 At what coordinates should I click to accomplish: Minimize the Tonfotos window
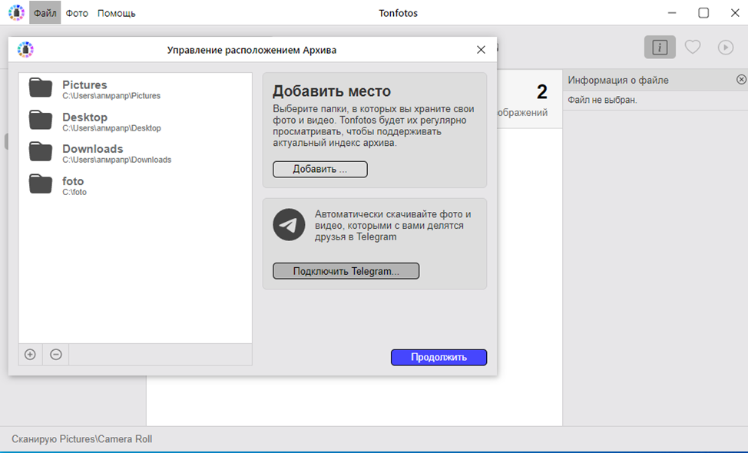coord(672,13)
